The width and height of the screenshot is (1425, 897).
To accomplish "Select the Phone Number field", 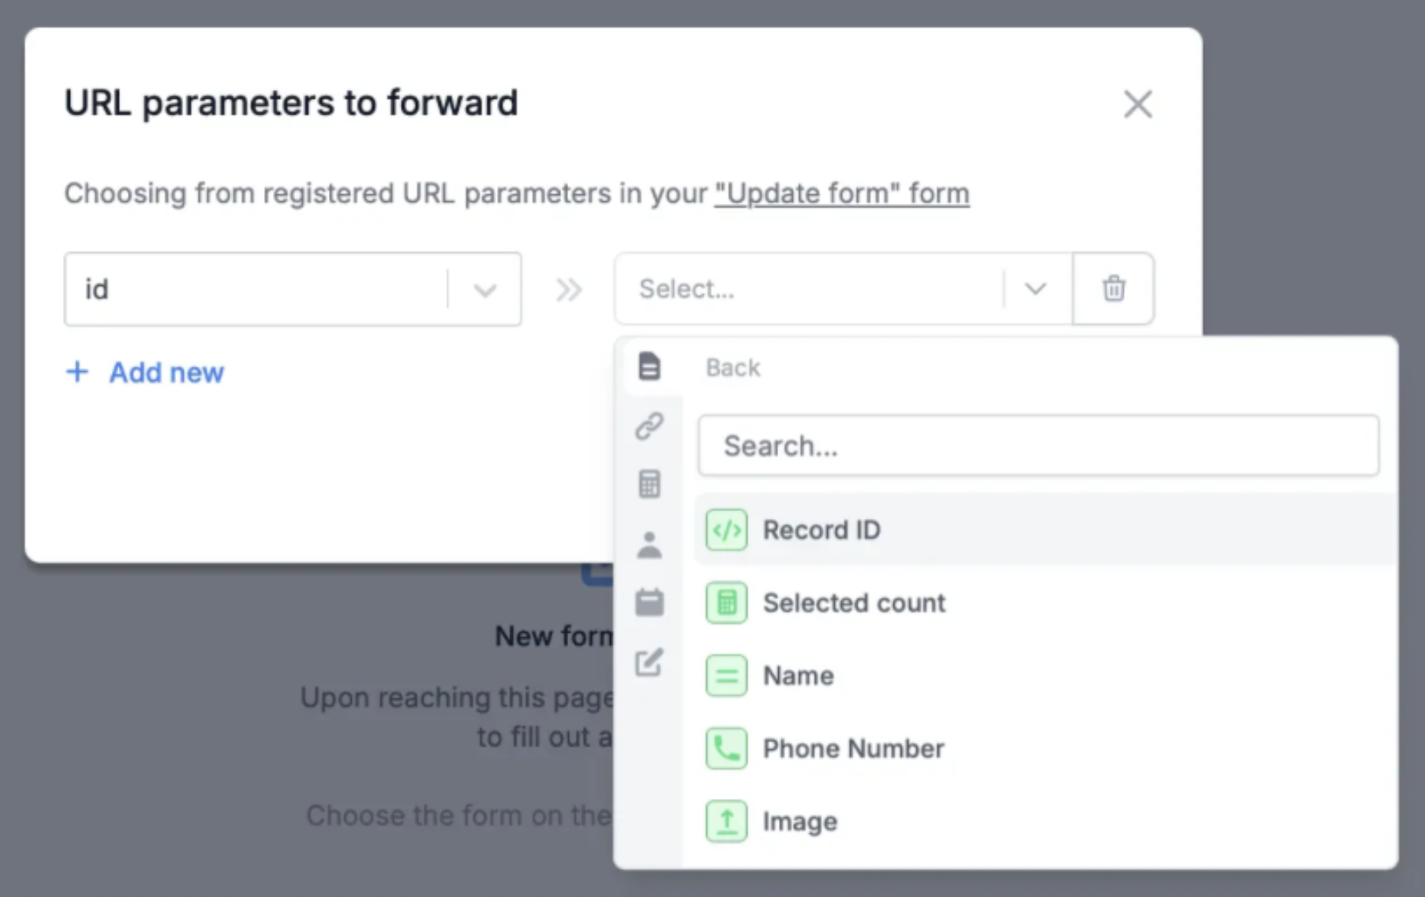I will (853, 748).
